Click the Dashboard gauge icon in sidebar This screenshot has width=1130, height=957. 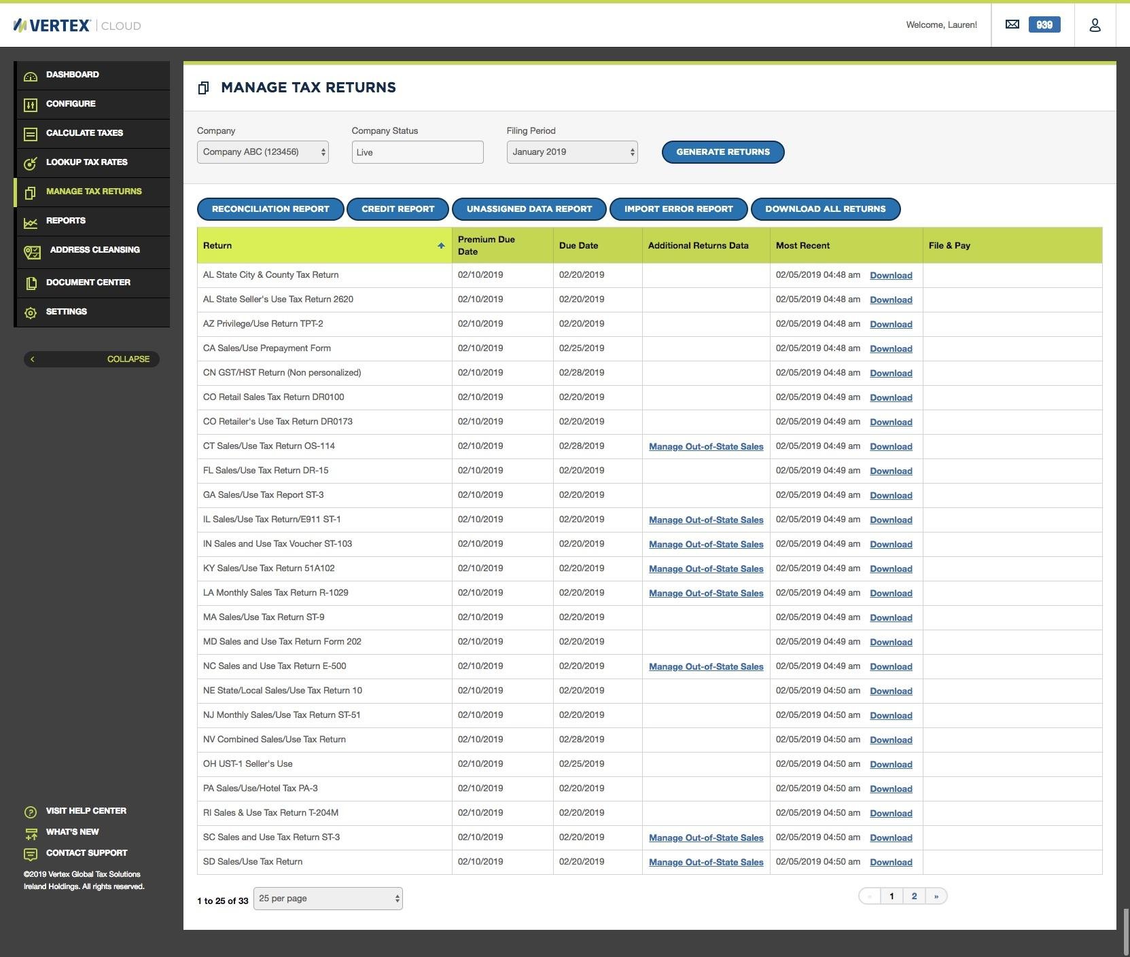point(31,76)
